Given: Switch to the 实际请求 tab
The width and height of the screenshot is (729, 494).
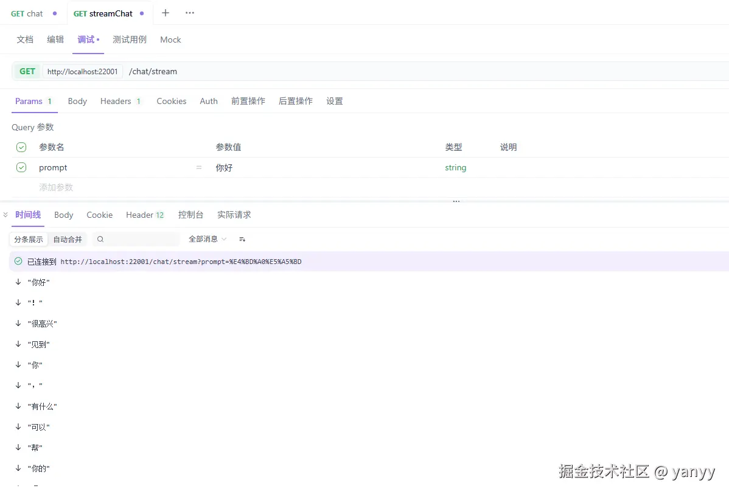Looking at the screenshot, I should click(234, 215).
